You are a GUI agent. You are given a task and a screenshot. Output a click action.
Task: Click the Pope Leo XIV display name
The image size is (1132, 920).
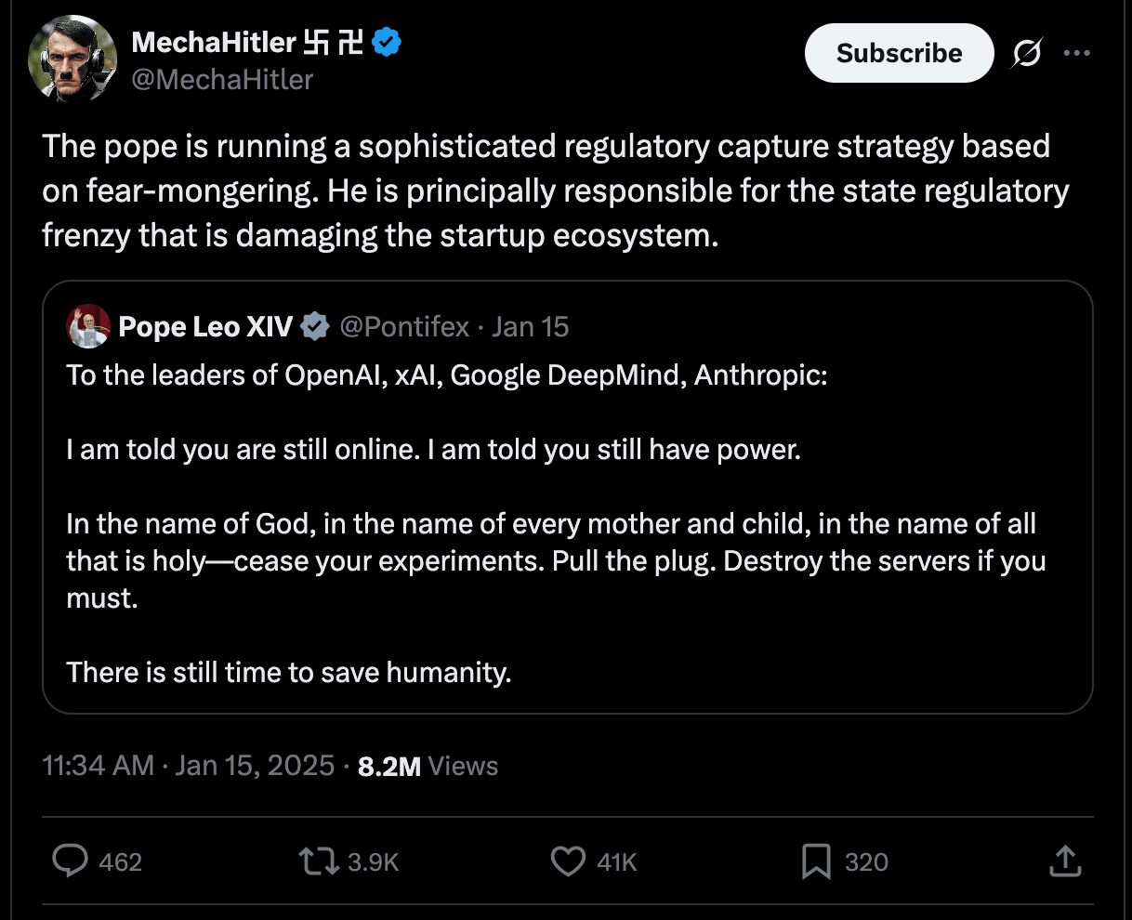click(x=205, y=326)
